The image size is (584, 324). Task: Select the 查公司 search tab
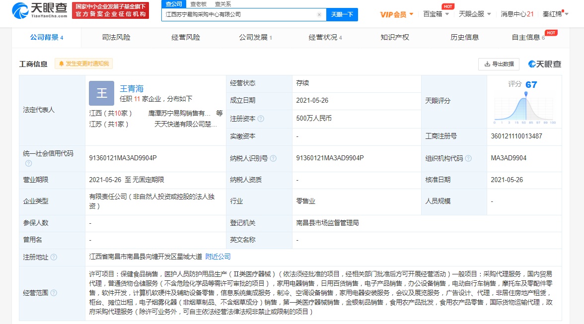(x=174, y=3)
